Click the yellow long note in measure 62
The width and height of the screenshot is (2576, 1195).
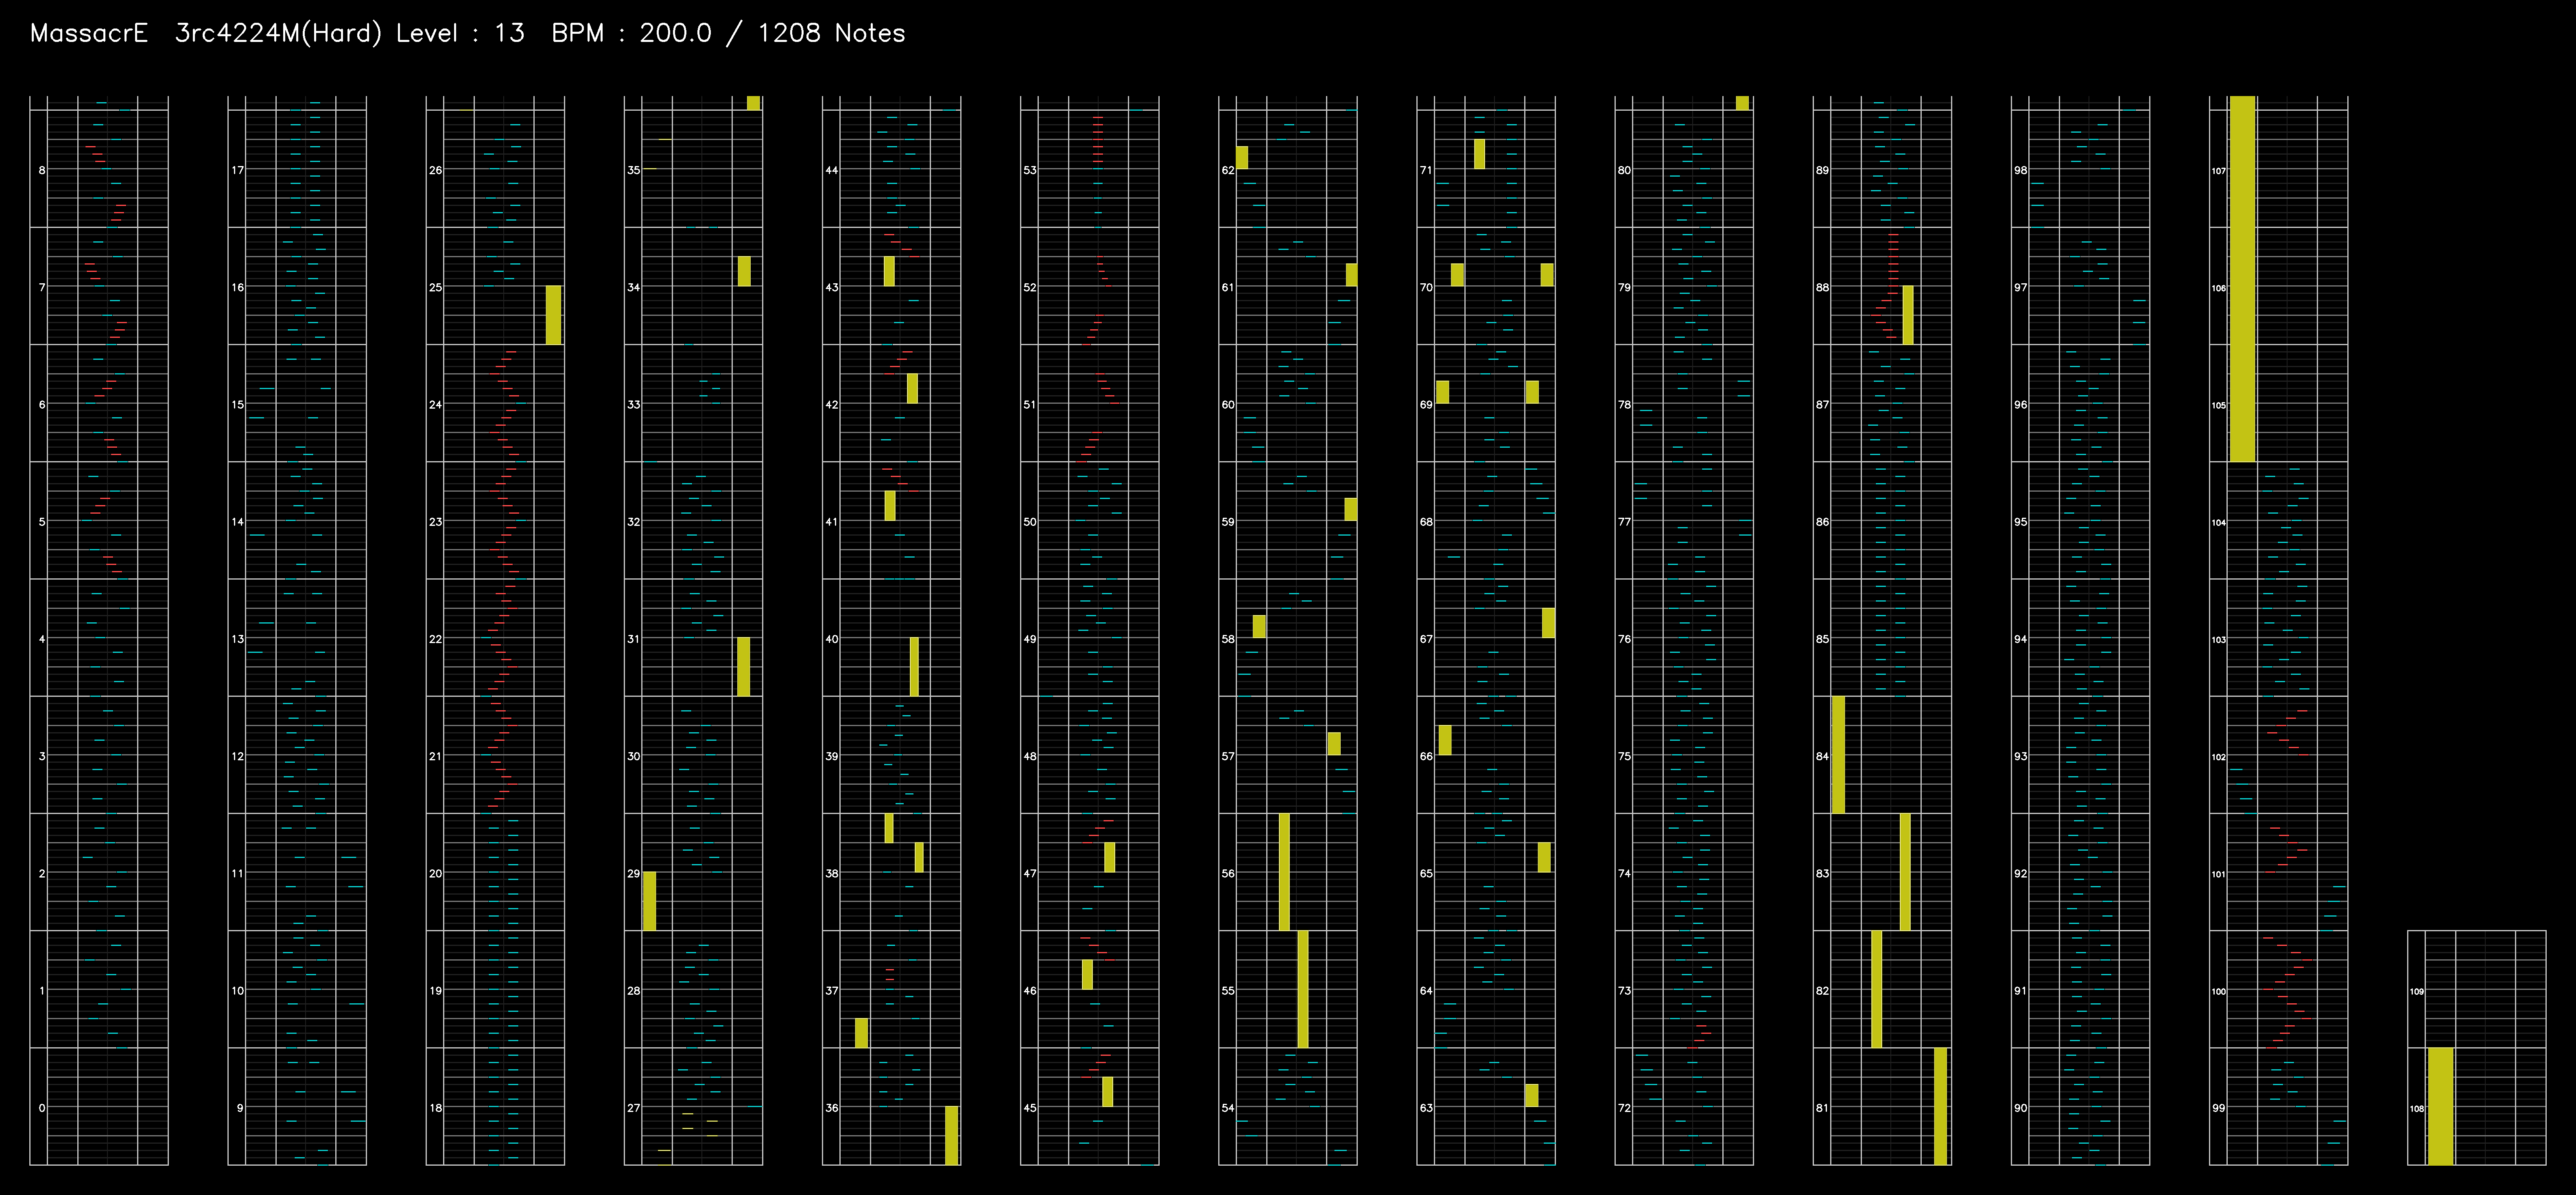click(1242, 158)
